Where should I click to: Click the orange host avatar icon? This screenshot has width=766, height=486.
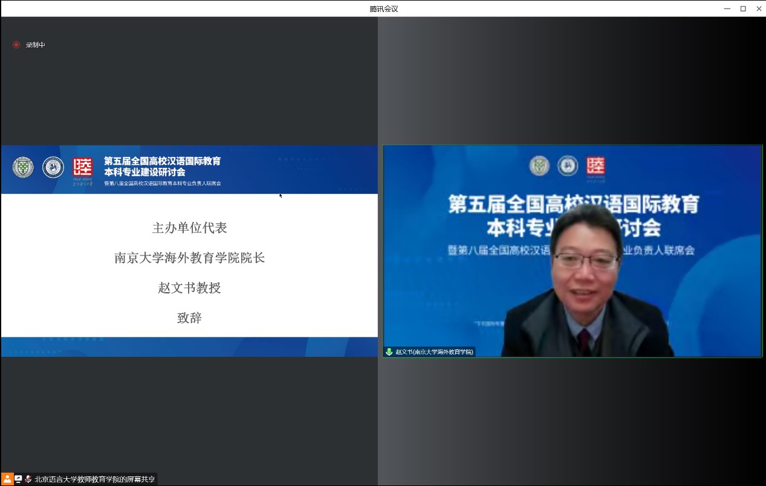click(7, 479)
